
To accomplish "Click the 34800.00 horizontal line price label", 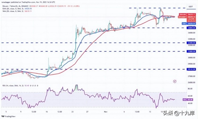I will tap(191, 28).
